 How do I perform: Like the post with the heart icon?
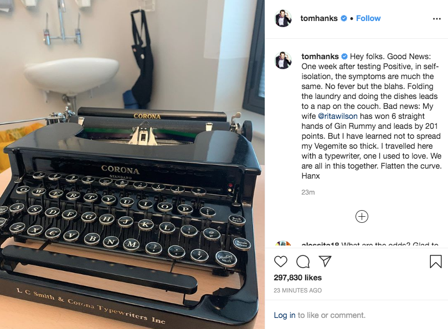pyautogui.click(x=281, y=261)
